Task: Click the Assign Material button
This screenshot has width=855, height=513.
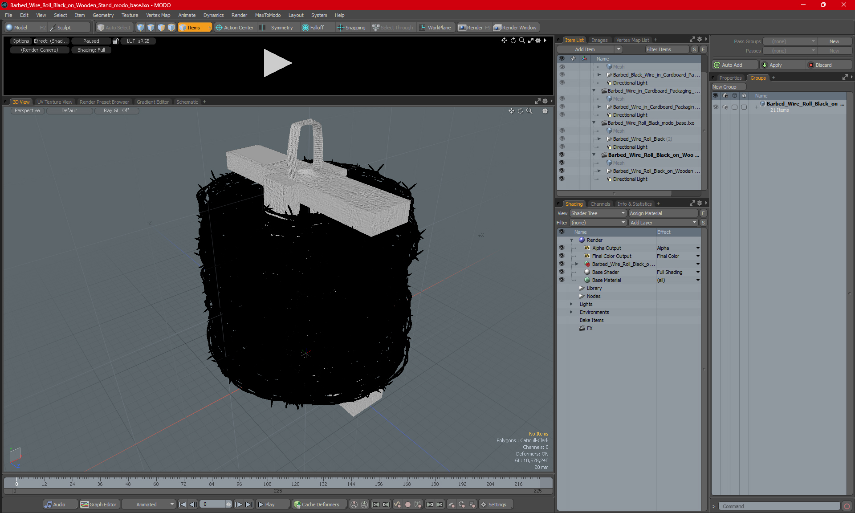Action: (x=664, y=213)
